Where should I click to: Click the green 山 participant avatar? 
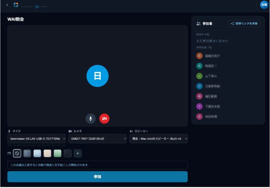[x=199, y=76]
